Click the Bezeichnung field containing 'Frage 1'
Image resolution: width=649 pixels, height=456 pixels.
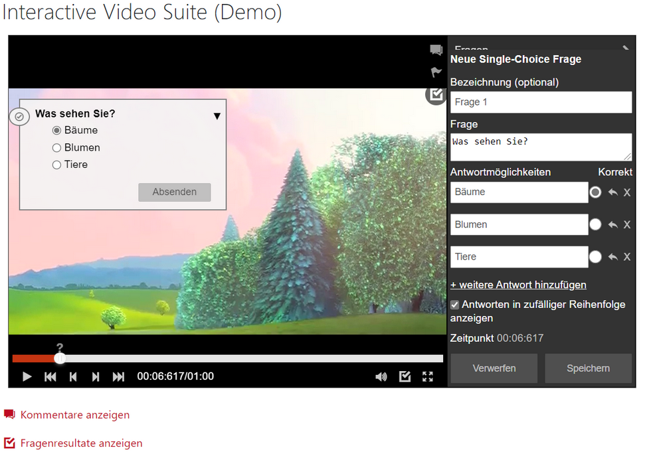point(541,102)
